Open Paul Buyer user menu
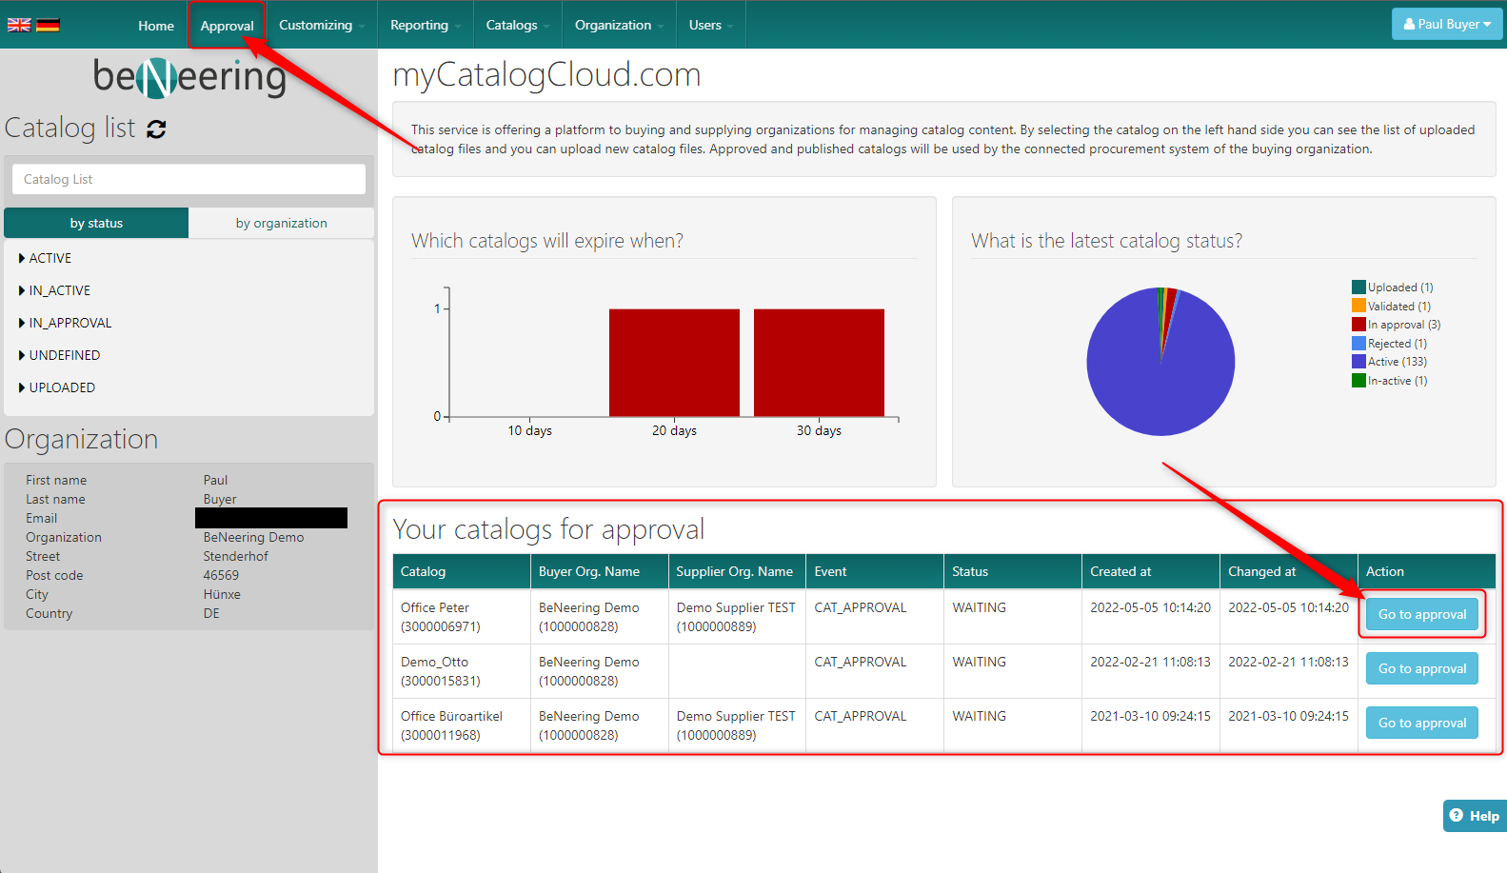The width and height of the screenshot is (1507, 873). [x=1446, y=24]
